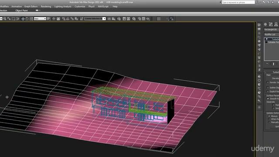Enable Isoline Display checkbox
279x157 pixels.
click(x=268, y=87)
